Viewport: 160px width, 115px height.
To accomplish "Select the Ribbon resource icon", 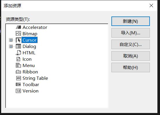I will [x=18, y=72].
